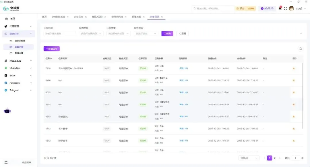The image size is (310, 167).
Task: Click the top search functions input
Action: [x=212, y=9]
